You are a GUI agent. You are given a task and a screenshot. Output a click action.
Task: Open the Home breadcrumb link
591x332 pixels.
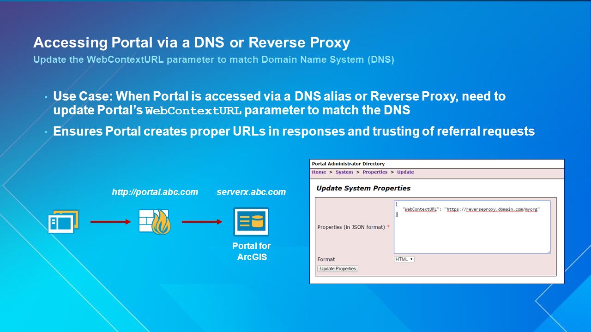tap(319, 172)
